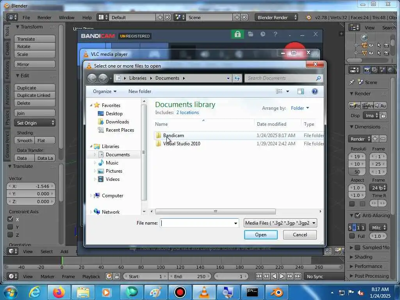This screenshot has height=300, width=400.
Task: Open the 2 locations link
Action: coord(187,112)
